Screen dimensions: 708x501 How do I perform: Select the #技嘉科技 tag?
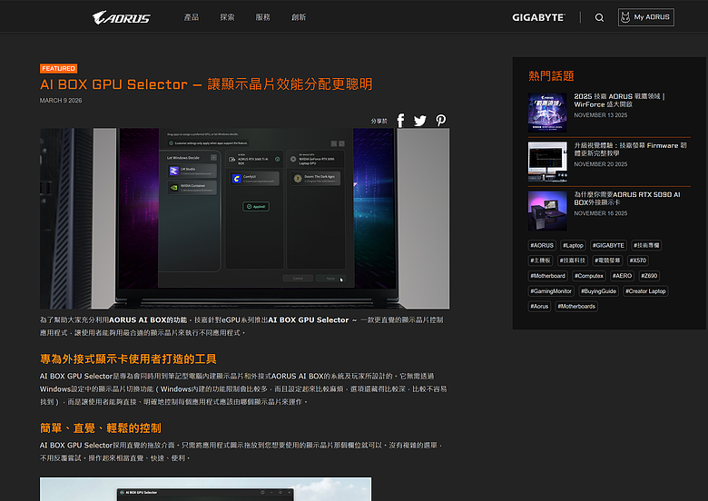(573, 260)
